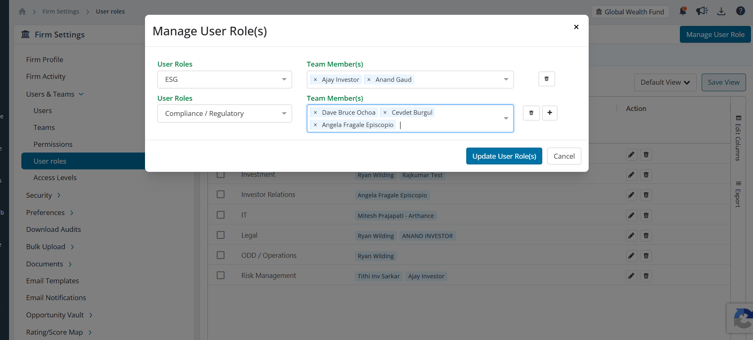Image resolution: width=753 pixels, height=340 pixels.
Task: Open Access Levels sidebar item
Action: 55,178
